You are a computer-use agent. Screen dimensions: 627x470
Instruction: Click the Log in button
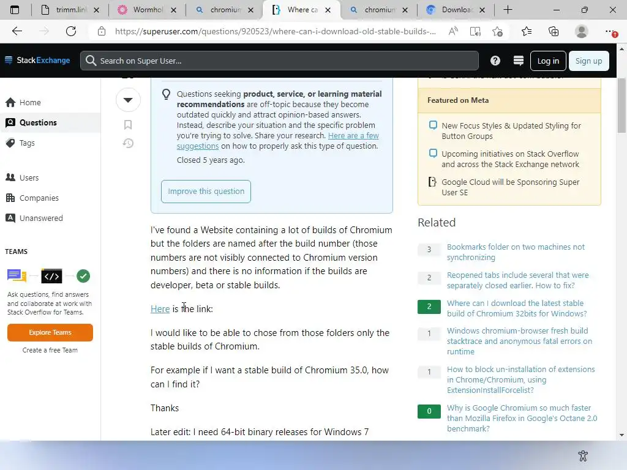[548, 61]
